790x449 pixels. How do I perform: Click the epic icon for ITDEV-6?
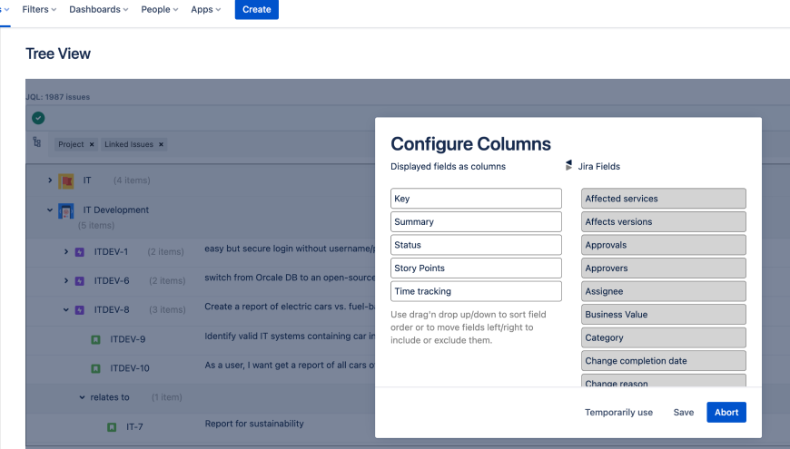80,281
